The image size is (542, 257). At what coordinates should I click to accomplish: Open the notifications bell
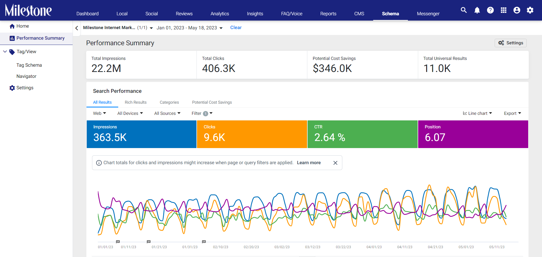pos(477,10)
